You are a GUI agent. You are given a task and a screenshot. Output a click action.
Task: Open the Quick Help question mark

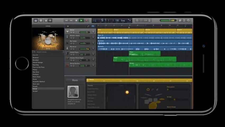(41, 20)
